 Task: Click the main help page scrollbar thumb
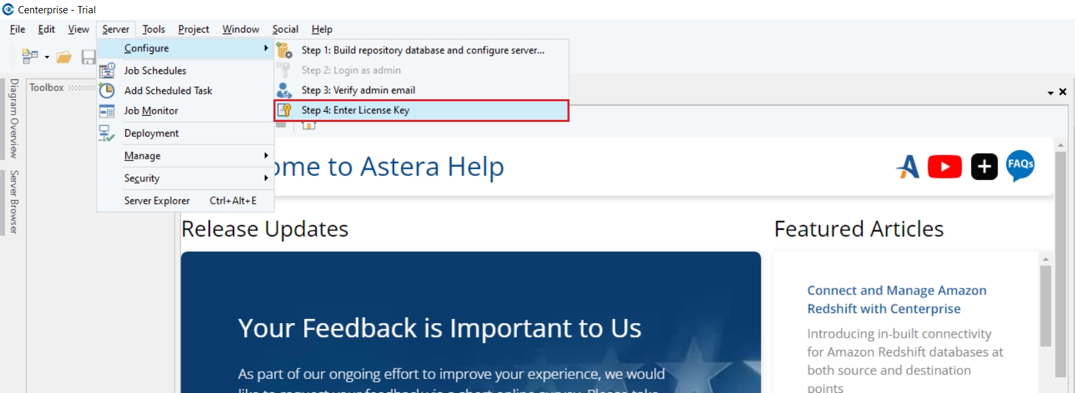tap(1060, 264)
